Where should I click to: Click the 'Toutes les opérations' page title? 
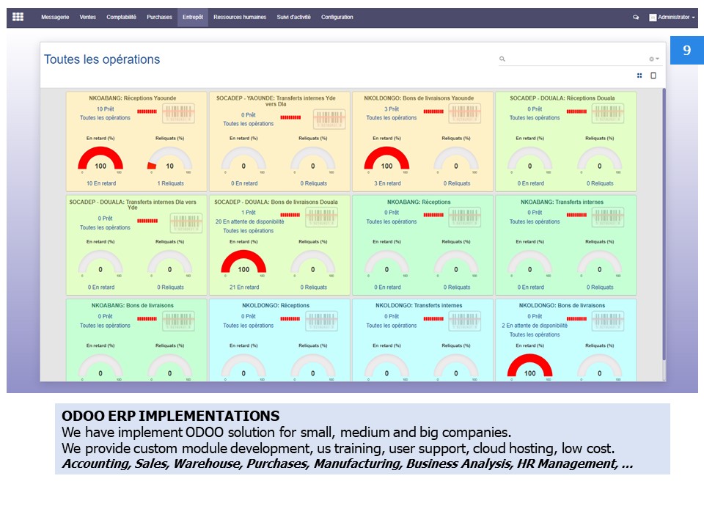pyautogui.click(x=102, y=59)
